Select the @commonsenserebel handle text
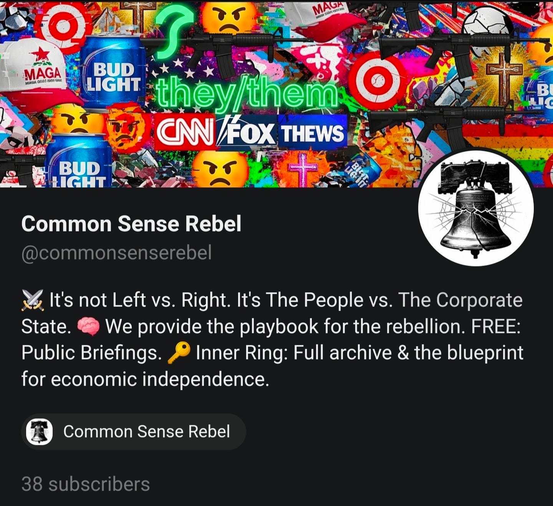The image size is (553, 506). click(116, 253)
